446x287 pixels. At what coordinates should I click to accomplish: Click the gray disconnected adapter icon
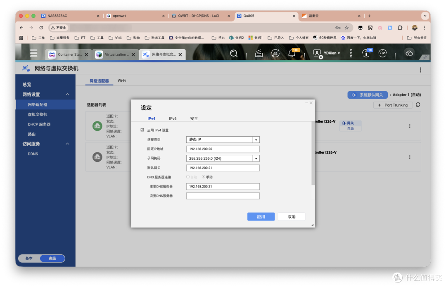pyautogui.click(x=97, y=157)
